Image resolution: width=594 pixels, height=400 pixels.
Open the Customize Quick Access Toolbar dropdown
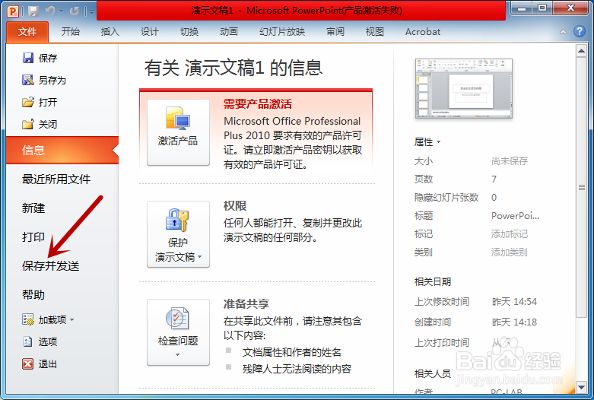click(91, 11)
